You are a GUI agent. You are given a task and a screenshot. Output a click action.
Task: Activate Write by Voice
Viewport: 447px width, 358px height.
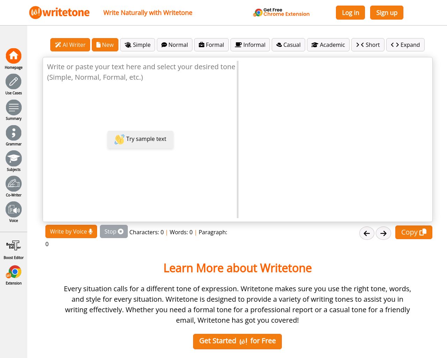71,231
